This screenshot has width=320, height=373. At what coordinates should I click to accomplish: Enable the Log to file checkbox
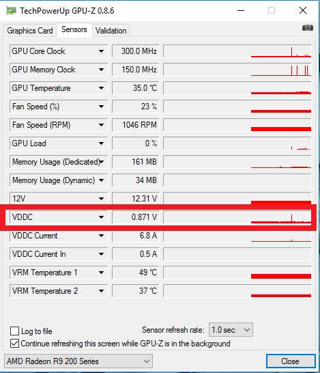click(14, 331)
